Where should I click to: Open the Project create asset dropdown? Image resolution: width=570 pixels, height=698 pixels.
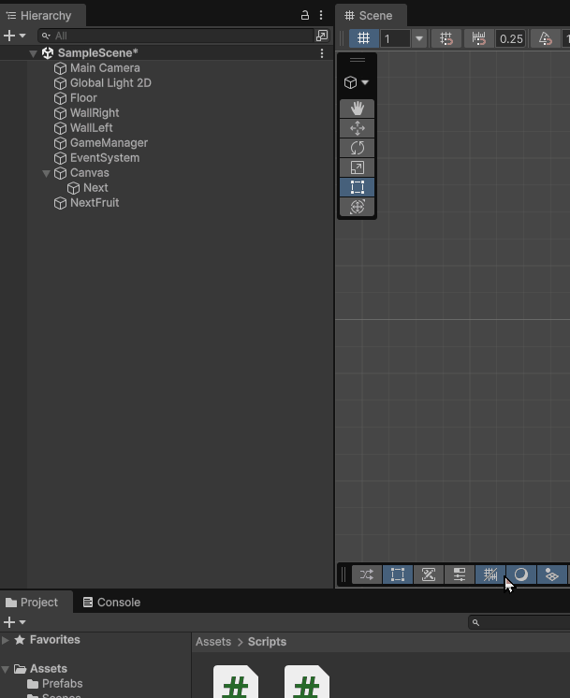(x=14, y=622)
